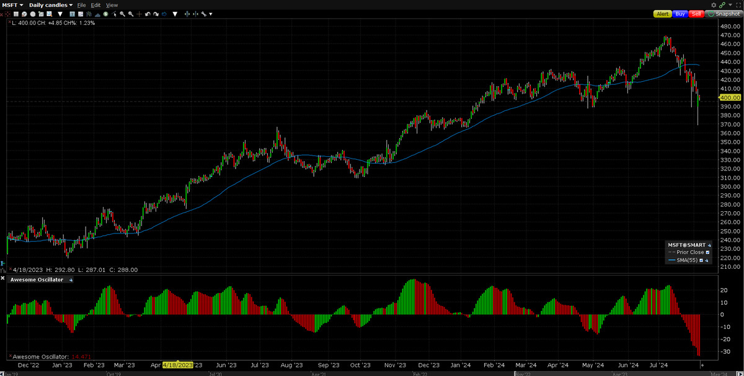Open the gear configuration icon
The image size is (744, 376).
(714, 5)
